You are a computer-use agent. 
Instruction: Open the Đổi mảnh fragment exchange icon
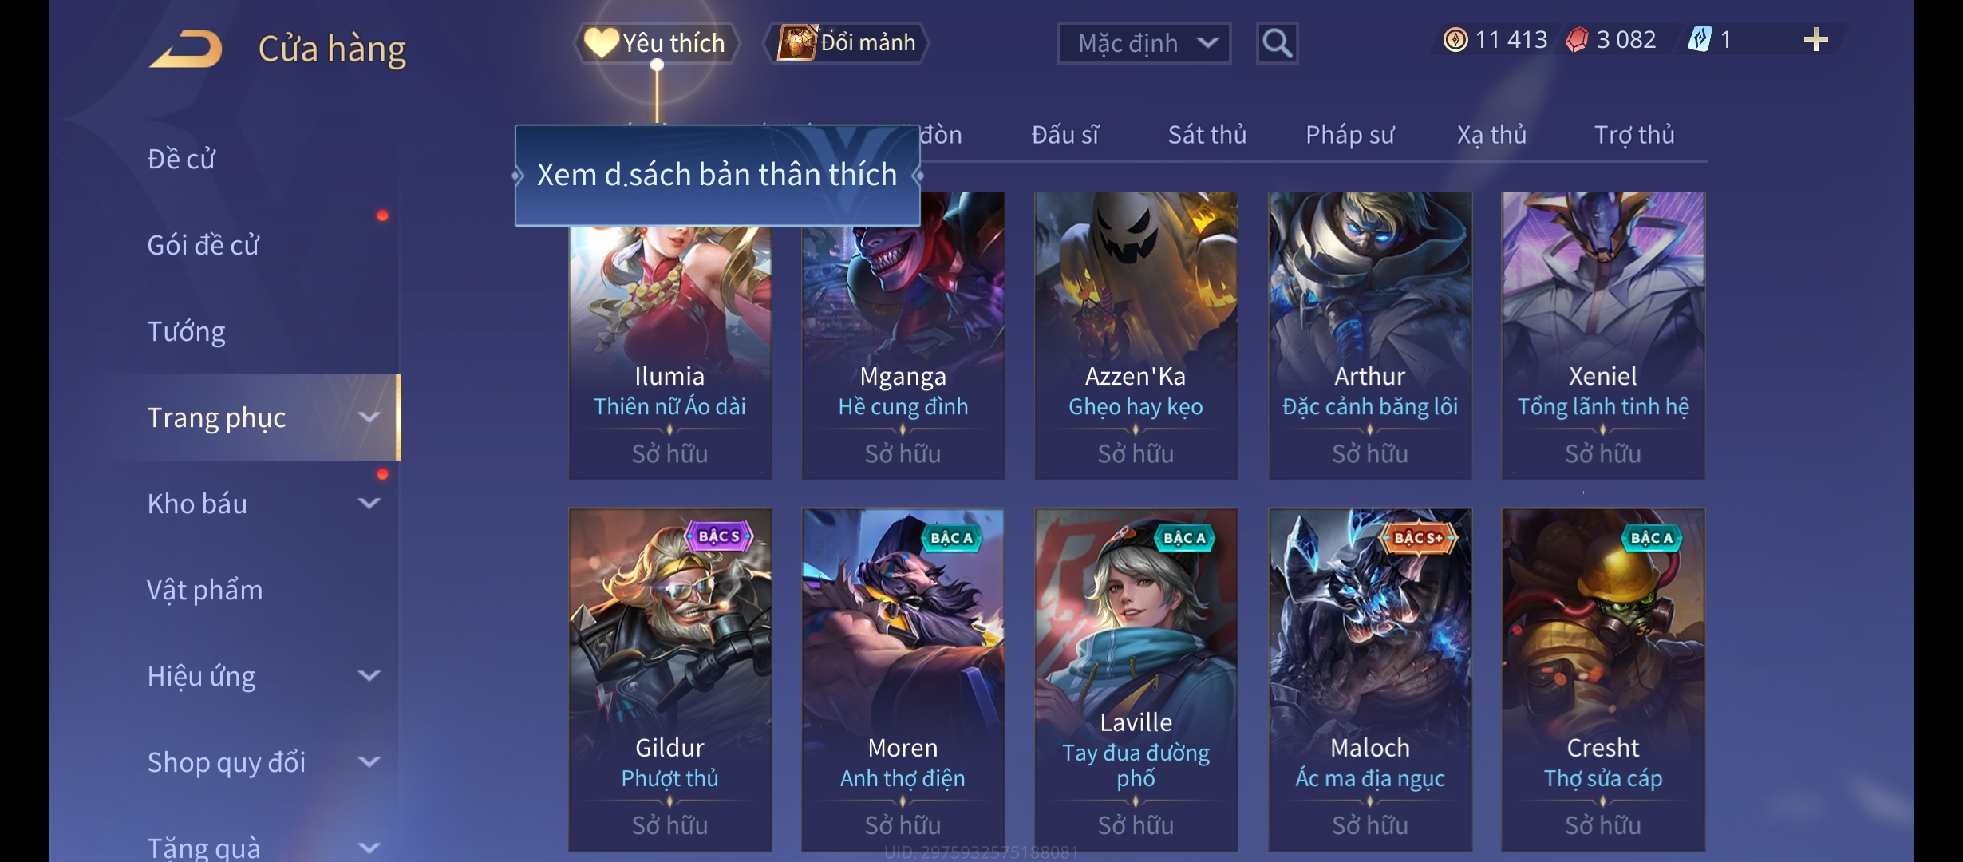[x=797, y=42]
